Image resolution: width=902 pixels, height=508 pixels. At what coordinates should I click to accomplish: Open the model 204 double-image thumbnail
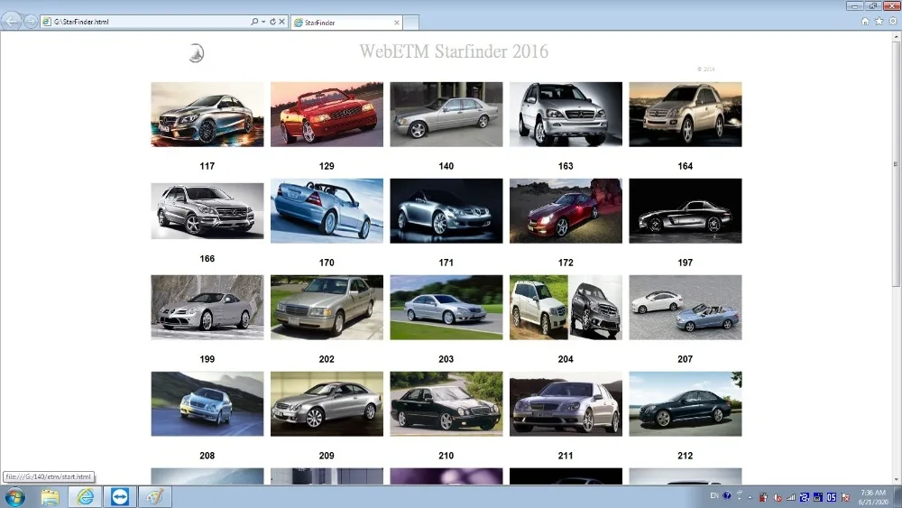coord(566,307)
